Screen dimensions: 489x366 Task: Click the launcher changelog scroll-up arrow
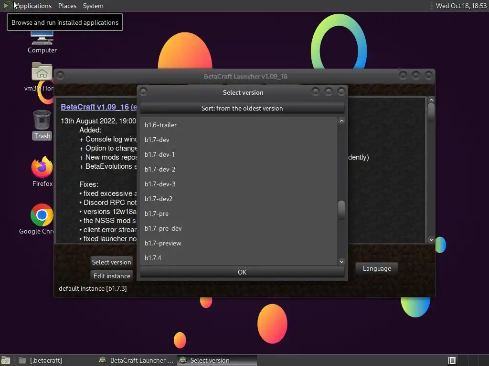tap(431, 100)
